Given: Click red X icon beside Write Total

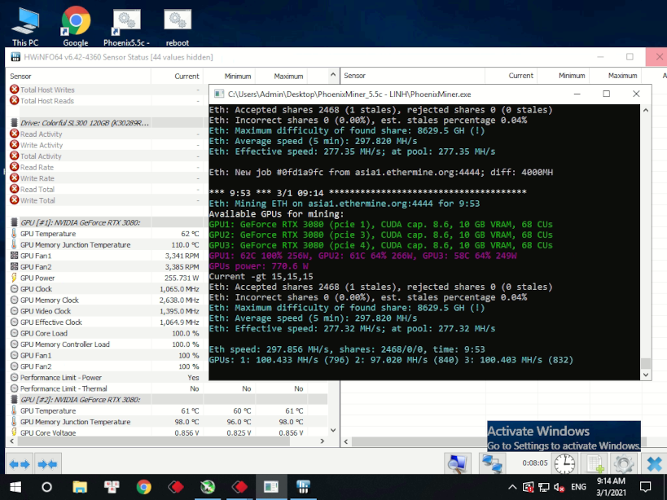Looking at the screenshot, I should pyautogui.click(x=14, y=200).
